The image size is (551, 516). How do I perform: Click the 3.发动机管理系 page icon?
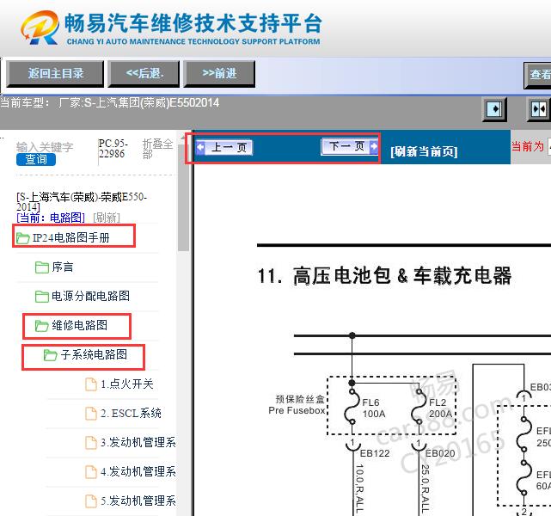[x=91, y=443]
